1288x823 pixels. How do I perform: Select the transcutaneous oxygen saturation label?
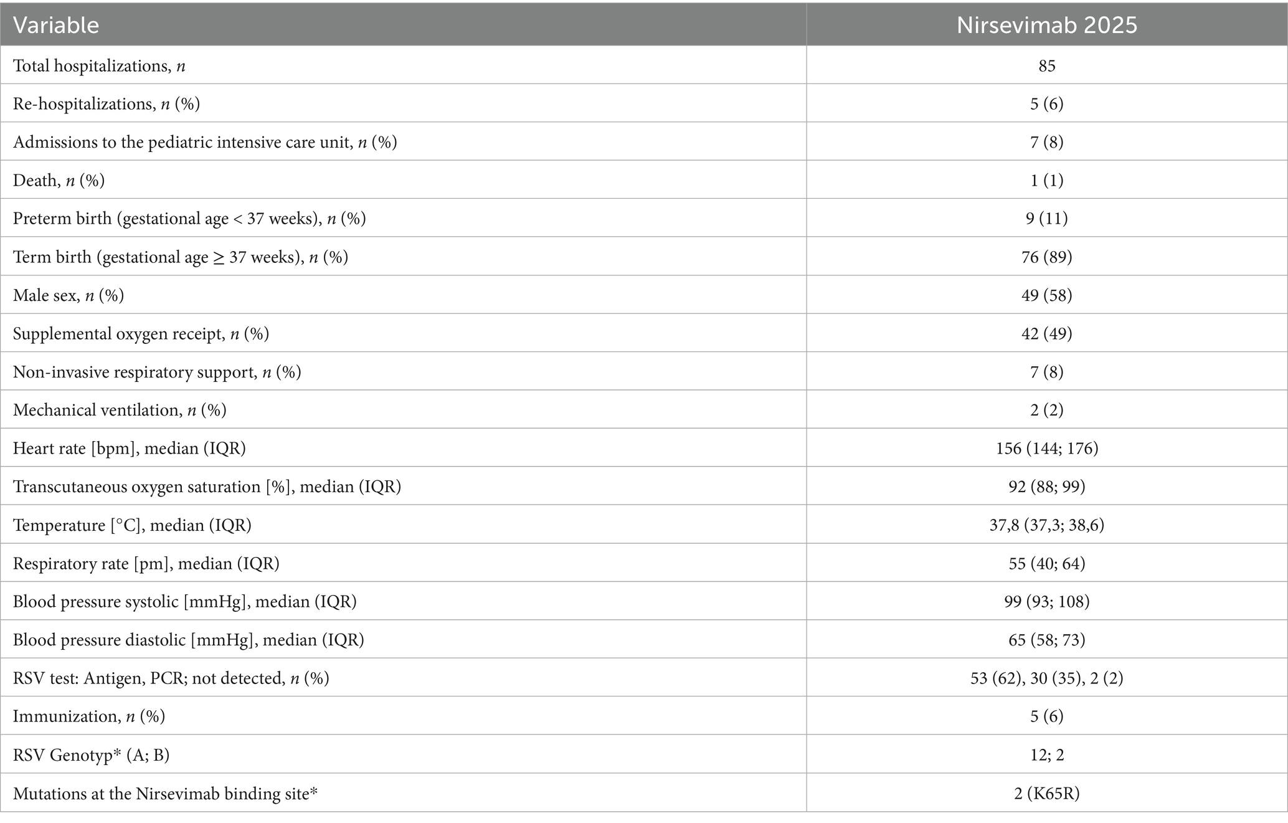click(207, 486)
